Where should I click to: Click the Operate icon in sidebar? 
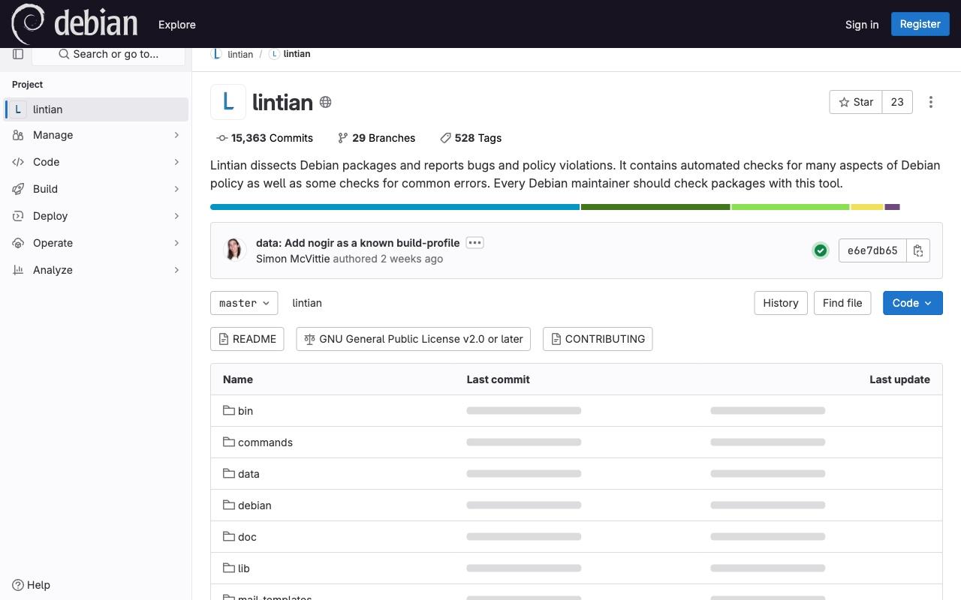coord(18,243)
